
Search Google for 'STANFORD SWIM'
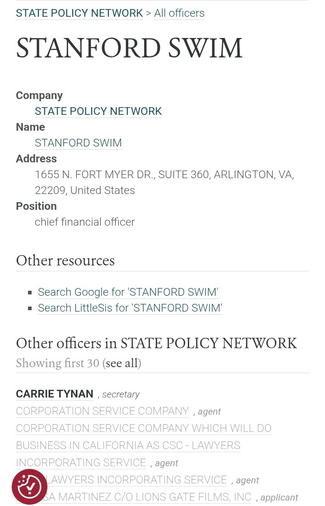(128, 292)
